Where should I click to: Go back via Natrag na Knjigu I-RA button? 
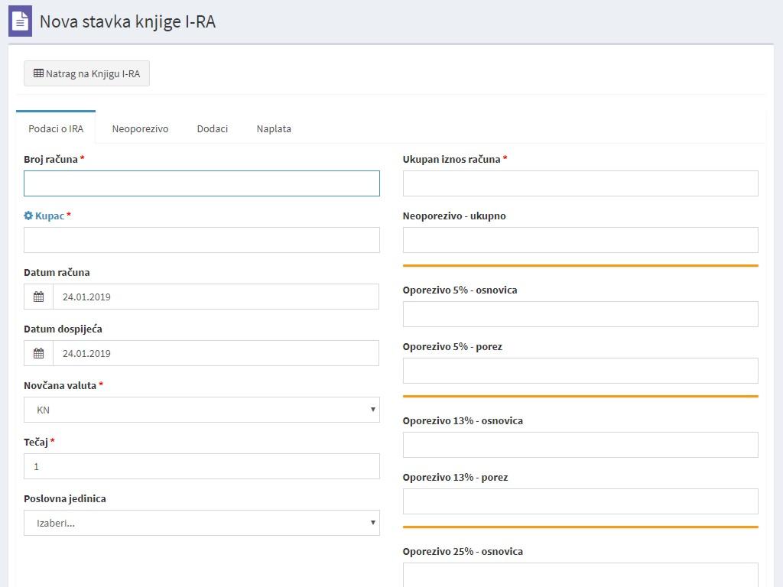pyautogui.click(x=87, y=73)
